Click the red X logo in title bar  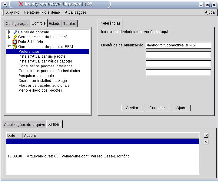21,4
